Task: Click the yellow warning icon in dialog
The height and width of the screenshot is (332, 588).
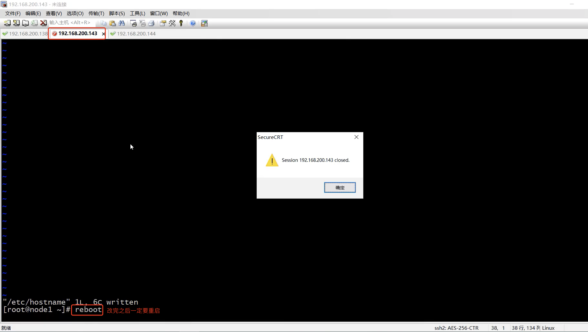Action: coord(272,160)
